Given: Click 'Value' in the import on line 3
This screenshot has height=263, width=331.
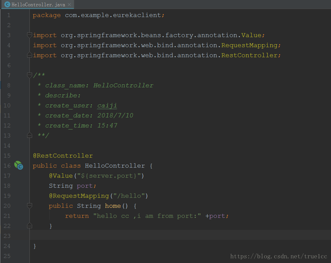Looking at the screenshot, I should [x=251, y=35].
